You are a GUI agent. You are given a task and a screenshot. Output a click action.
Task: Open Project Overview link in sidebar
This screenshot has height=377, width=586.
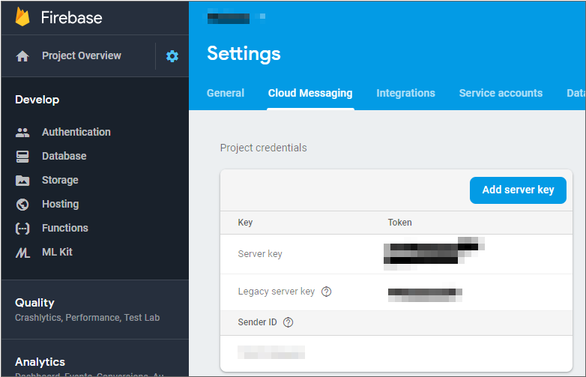(81, 56)
